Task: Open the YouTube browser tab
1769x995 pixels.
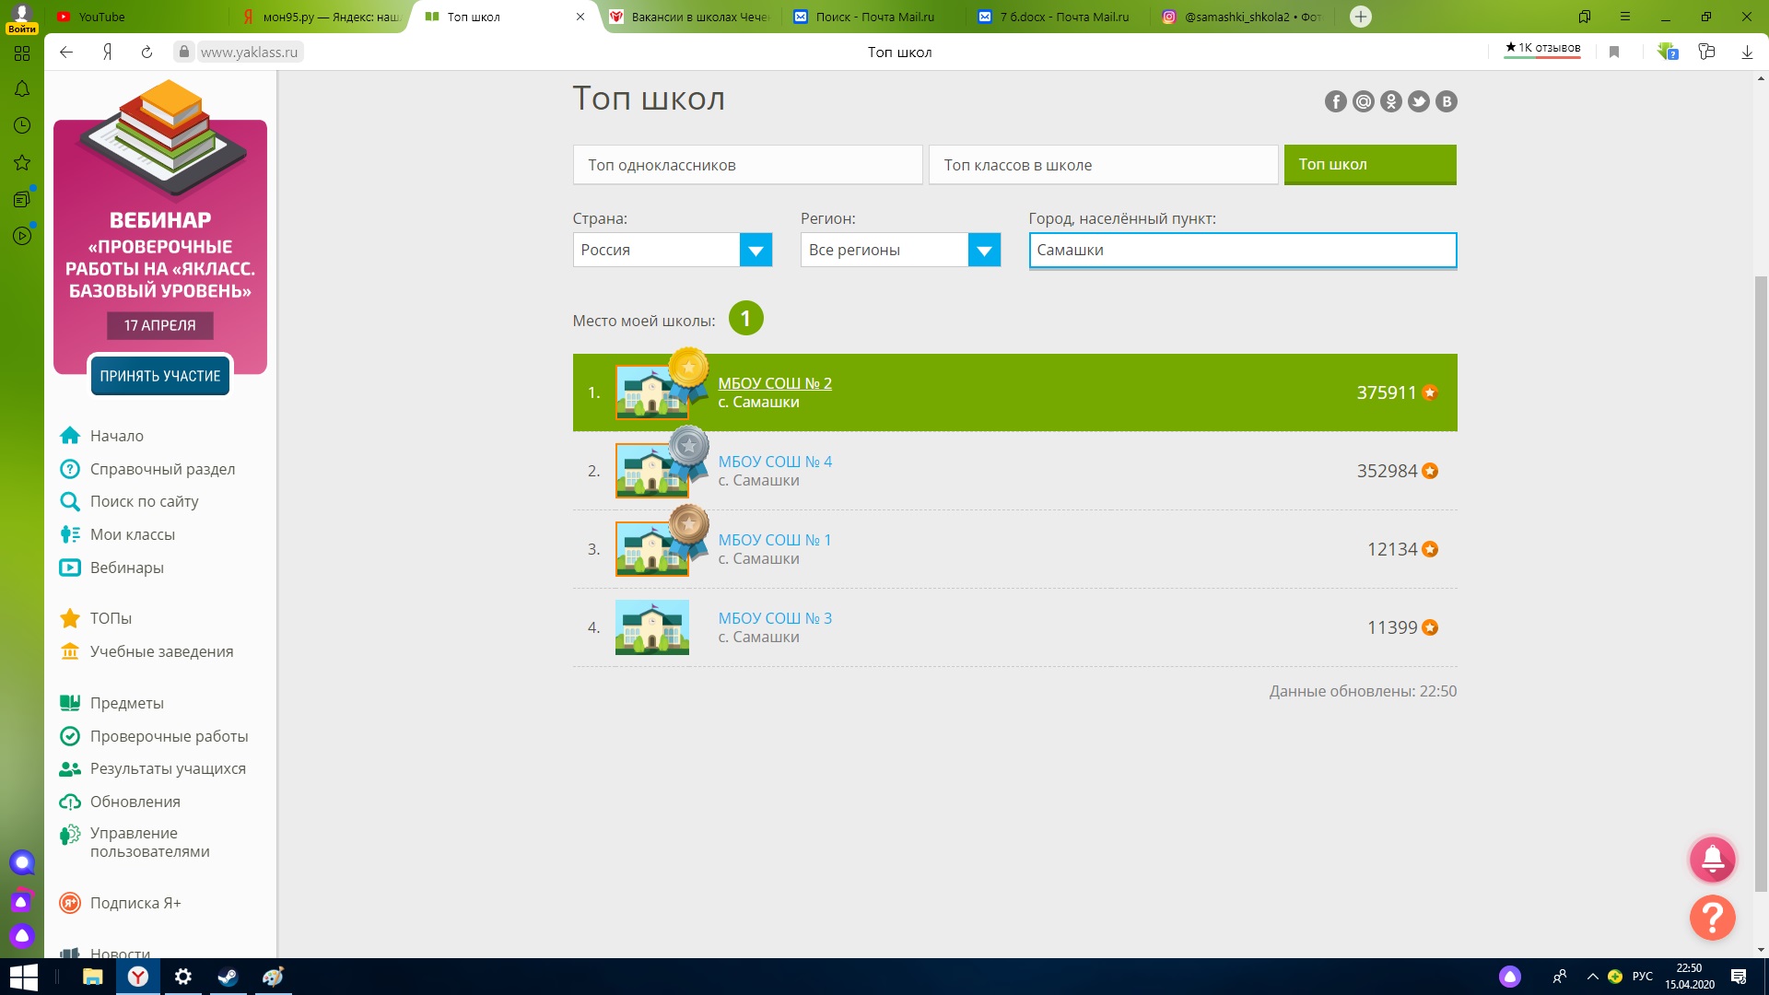Action: 101,17
